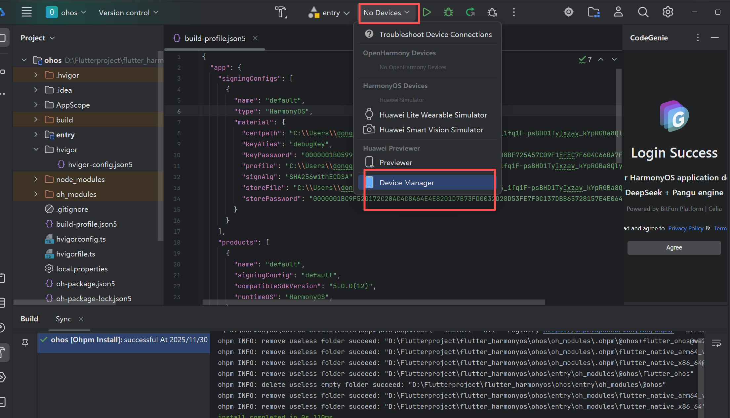Expand the node_modules folder
The width and height of the screenshot is (730, 418).
pos(36,179)
